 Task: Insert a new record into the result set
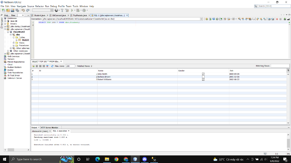(33, 66)
